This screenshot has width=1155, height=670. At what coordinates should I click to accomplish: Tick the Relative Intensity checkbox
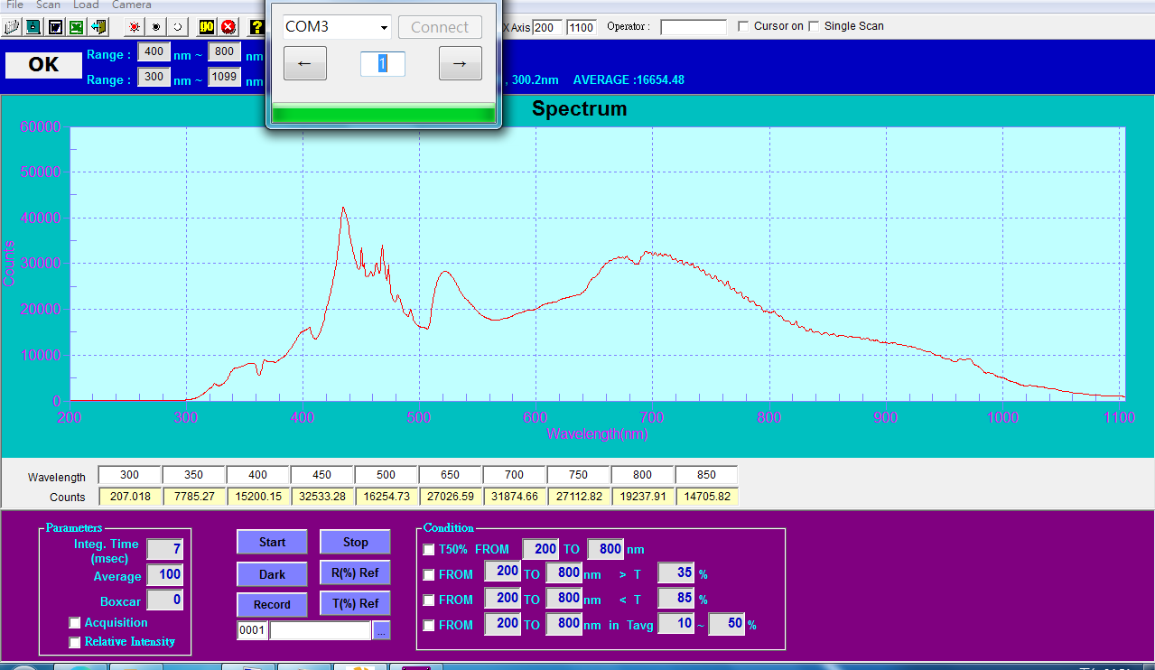click(x=75, y=642)
